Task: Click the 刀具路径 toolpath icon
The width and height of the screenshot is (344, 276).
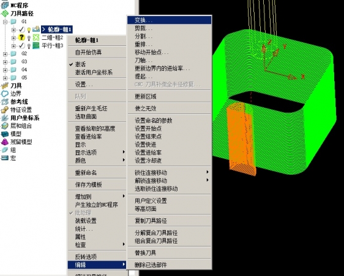Action: (x=5, y=13)
